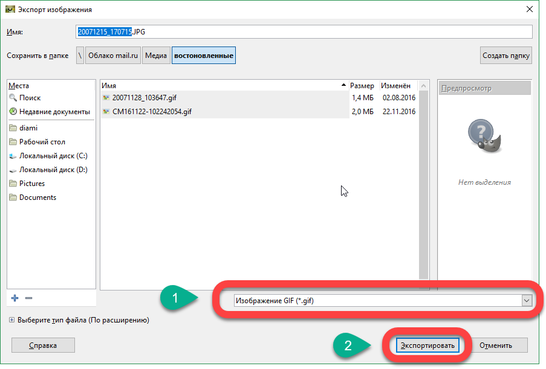The image size is (546, 369).
Task: Expand Выберите тип файла section
Action: pos(11,320)
